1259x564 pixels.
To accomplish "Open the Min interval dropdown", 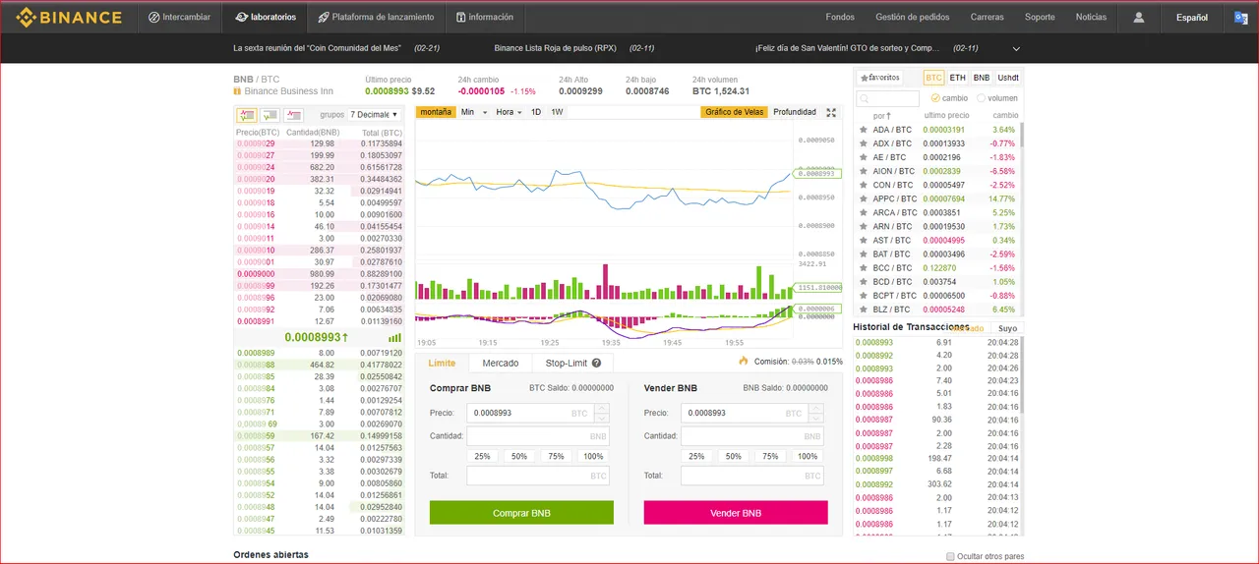I will 473,112.
